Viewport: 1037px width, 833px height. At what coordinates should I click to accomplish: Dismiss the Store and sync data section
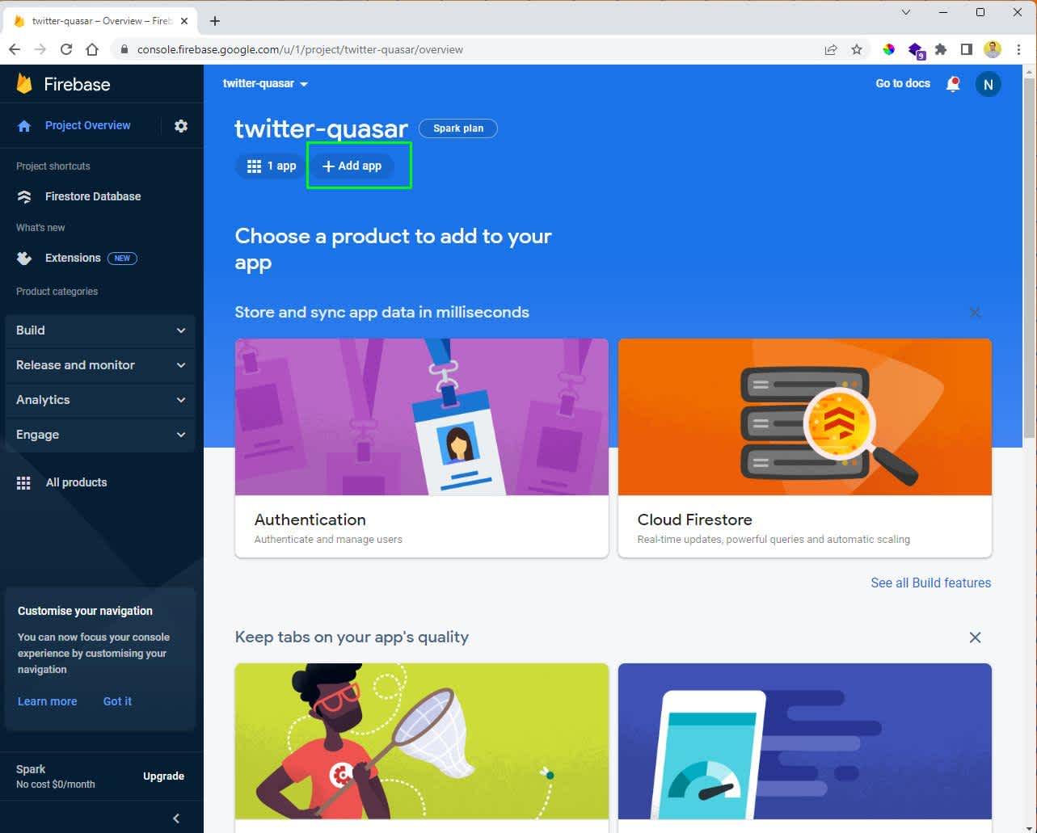tap(976, 313)
